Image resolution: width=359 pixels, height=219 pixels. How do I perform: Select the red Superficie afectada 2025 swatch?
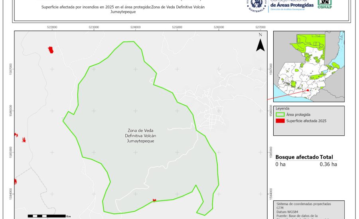click(280, 121)
